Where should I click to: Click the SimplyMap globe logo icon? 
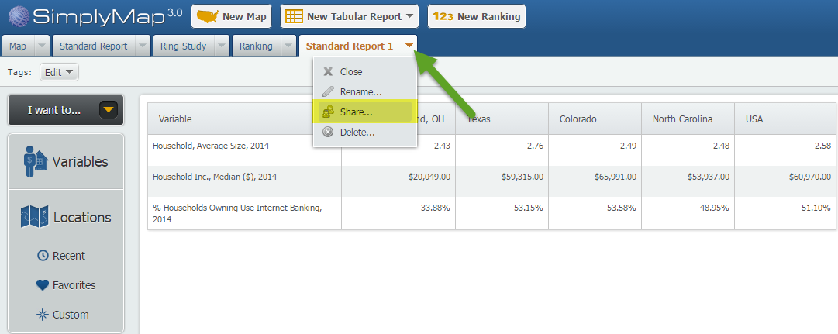point(19,16)
